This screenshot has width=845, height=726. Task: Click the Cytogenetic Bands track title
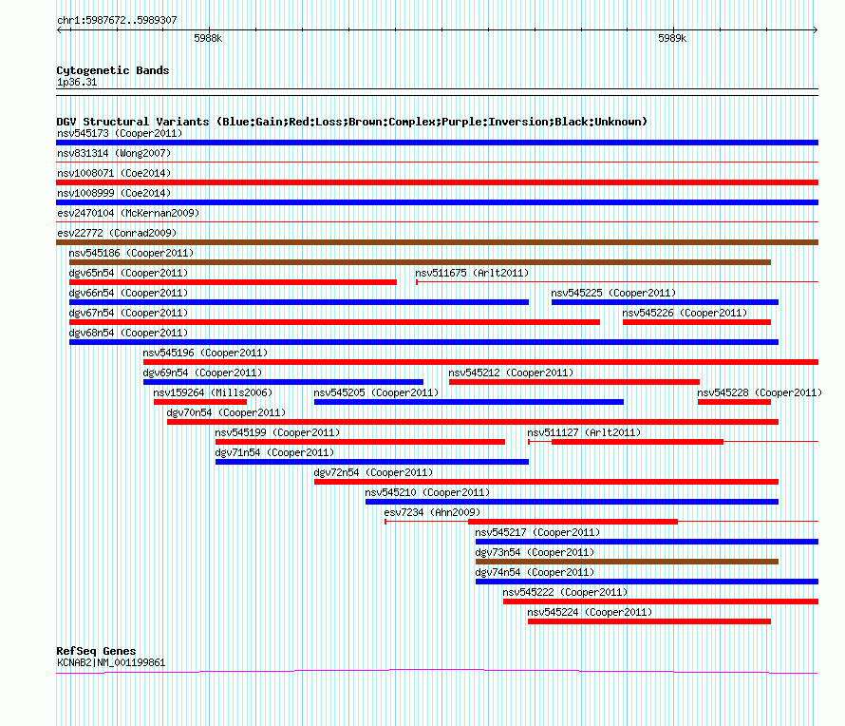point(113,70)
